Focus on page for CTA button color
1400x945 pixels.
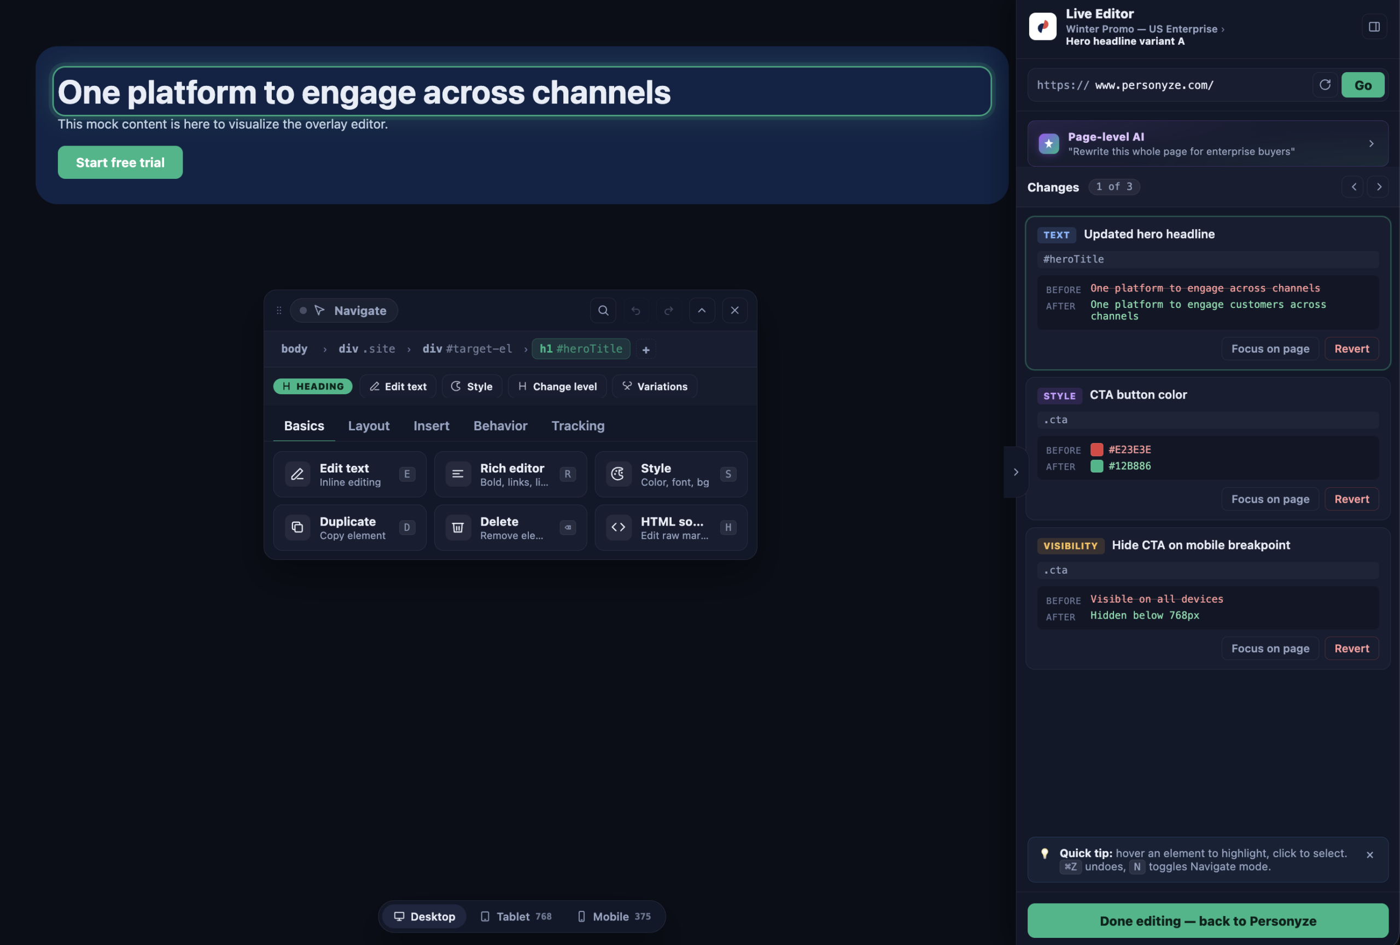coord(1270,499)
